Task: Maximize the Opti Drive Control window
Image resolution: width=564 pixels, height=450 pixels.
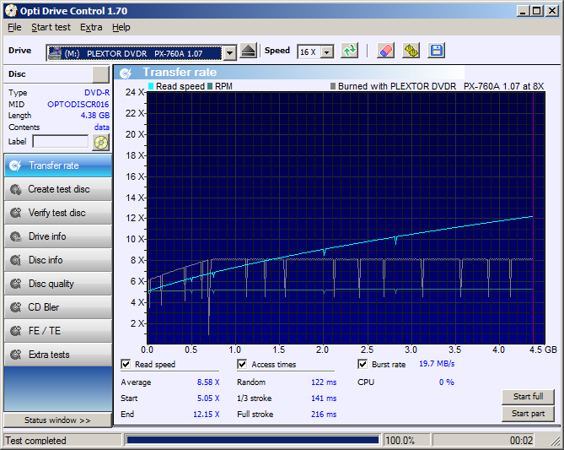Action: click(x=536, y=11)
